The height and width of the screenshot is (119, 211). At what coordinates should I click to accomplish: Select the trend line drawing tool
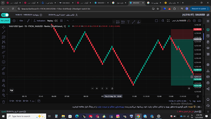tap(4, 32)
